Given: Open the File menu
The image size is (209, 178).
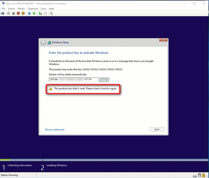Looking at the screenshot, I should (x=3, y=9).
